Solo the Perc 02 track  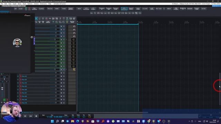pos(64,76)
